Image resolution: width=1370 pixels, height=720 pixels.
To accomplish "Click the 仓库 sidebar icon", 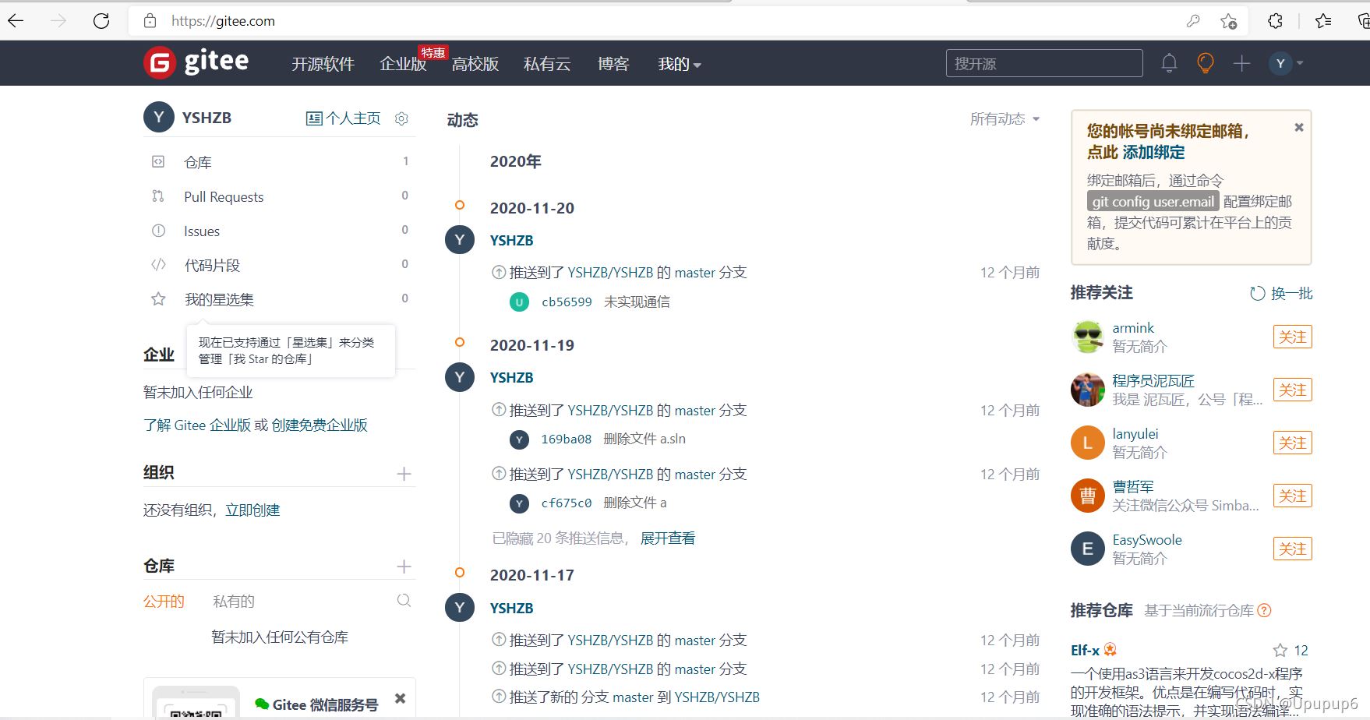I will pos(158,162).
